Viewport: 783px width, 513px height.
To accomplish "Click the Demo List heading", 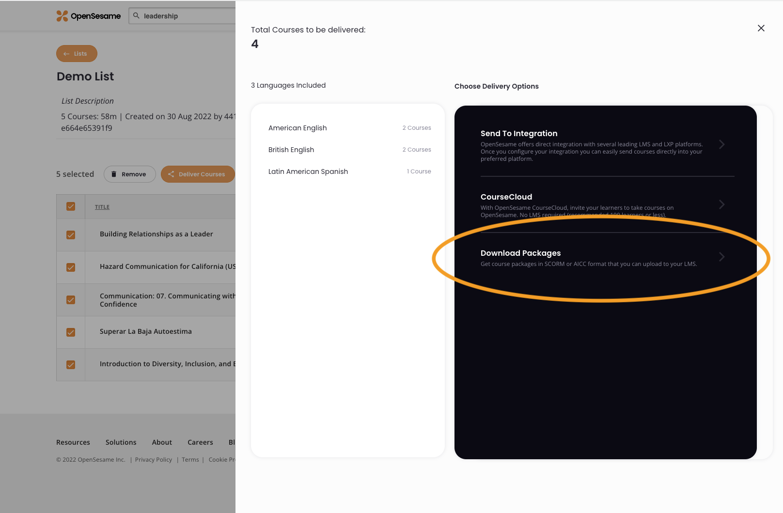I will point(85,76).
